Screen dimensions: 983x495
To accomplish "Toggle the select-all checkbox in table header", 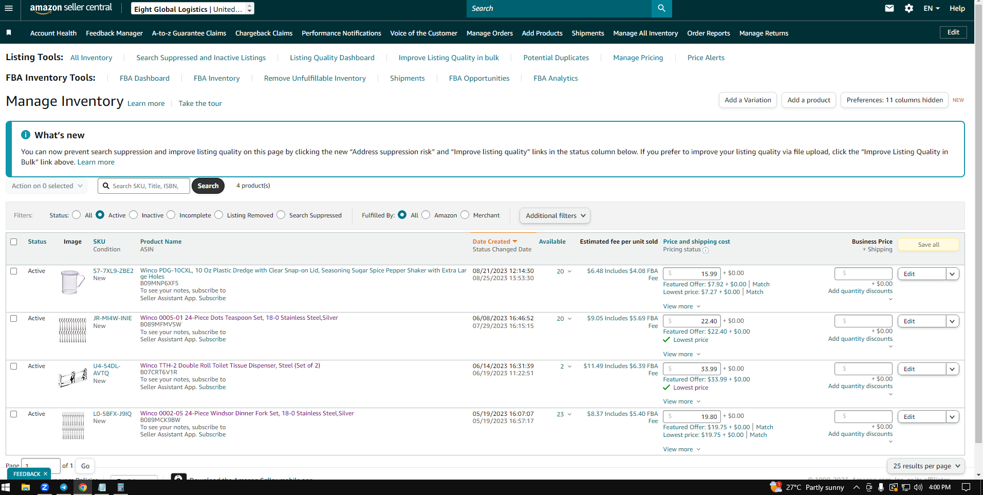I will click(14, 242).
